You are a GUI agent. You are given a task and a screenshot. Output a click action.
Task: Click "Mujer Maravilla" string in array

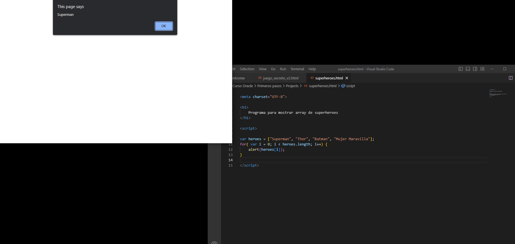click(352, 139)
